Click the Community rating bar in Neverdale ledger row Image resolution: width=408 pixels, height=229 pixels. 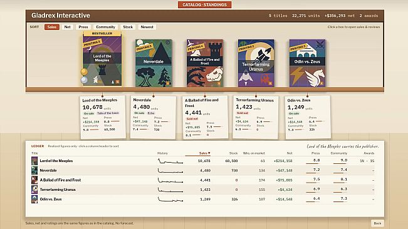pyautogui.click(x=340, y=173)
